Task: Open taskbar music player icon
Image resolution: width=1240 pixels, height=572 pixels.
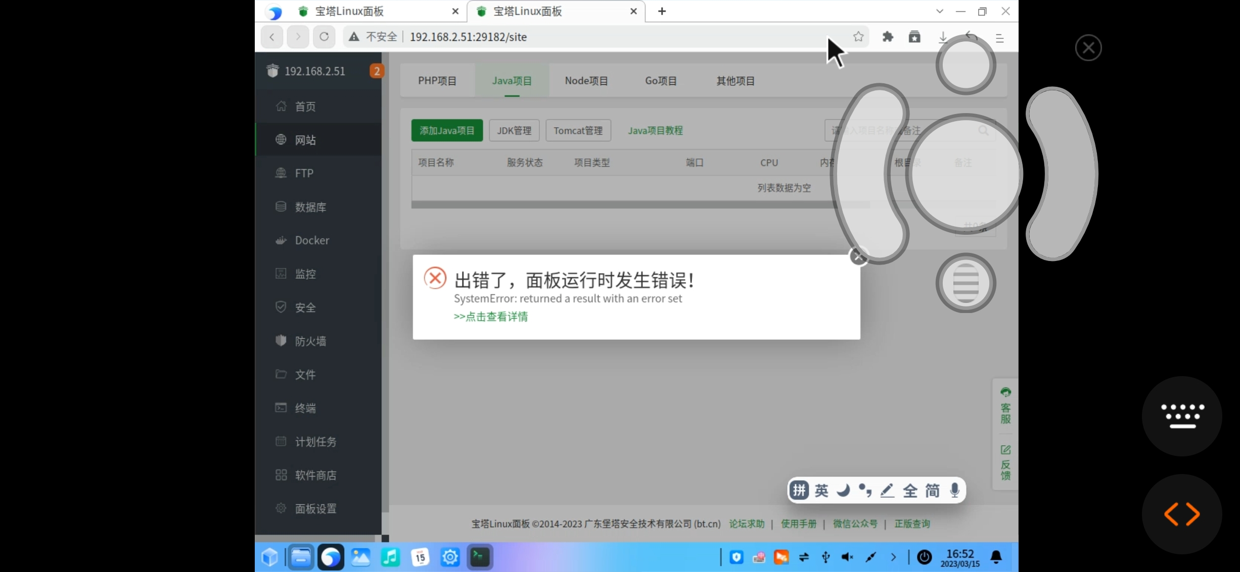Action: tap(390, 557)
